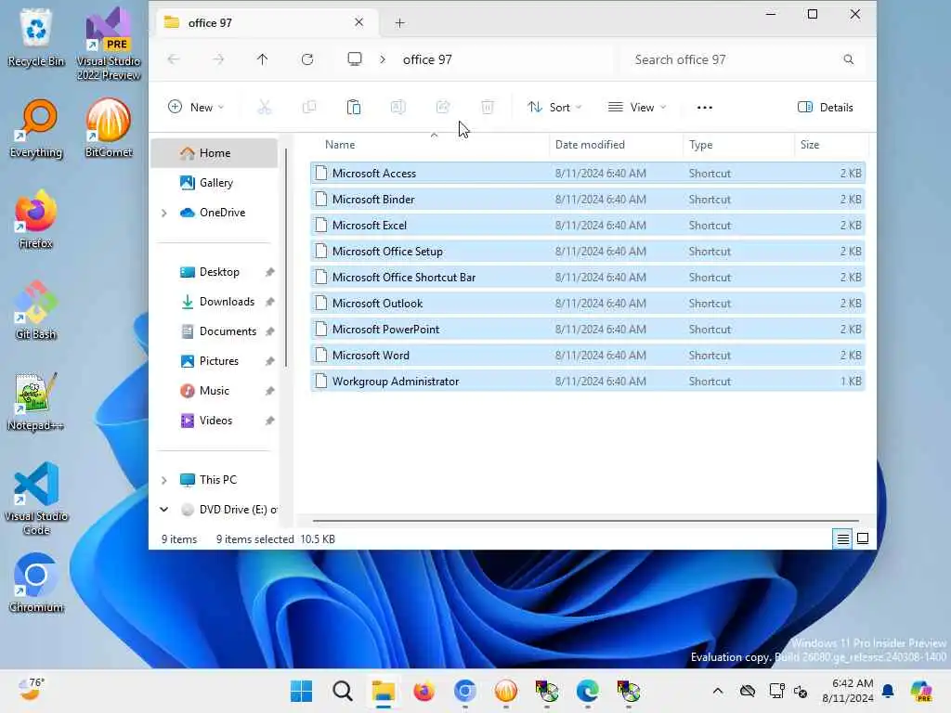Click Microsoft Edge in the taskbar
Viewport: 951px width, 713px height.
587,691
